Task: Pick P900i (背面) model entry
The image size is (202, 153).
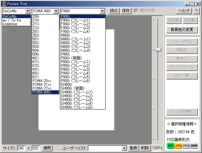Action: tap(83, 58)
